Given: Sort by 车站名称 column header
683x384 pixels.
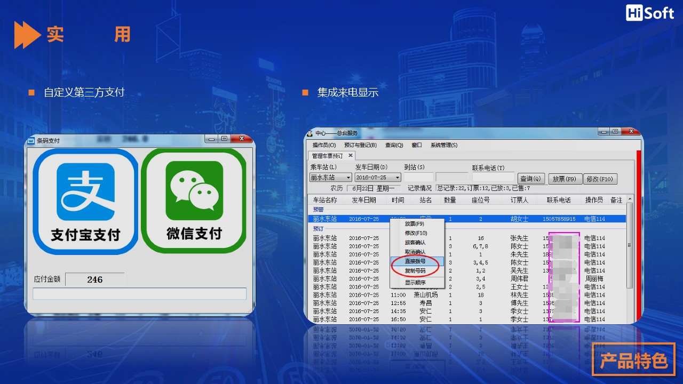Looking at the screenshot, I should pyautogui.click(x=325, y=200).
